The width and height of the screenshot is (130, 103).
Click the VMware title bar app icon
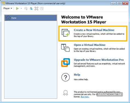point(3,3)
